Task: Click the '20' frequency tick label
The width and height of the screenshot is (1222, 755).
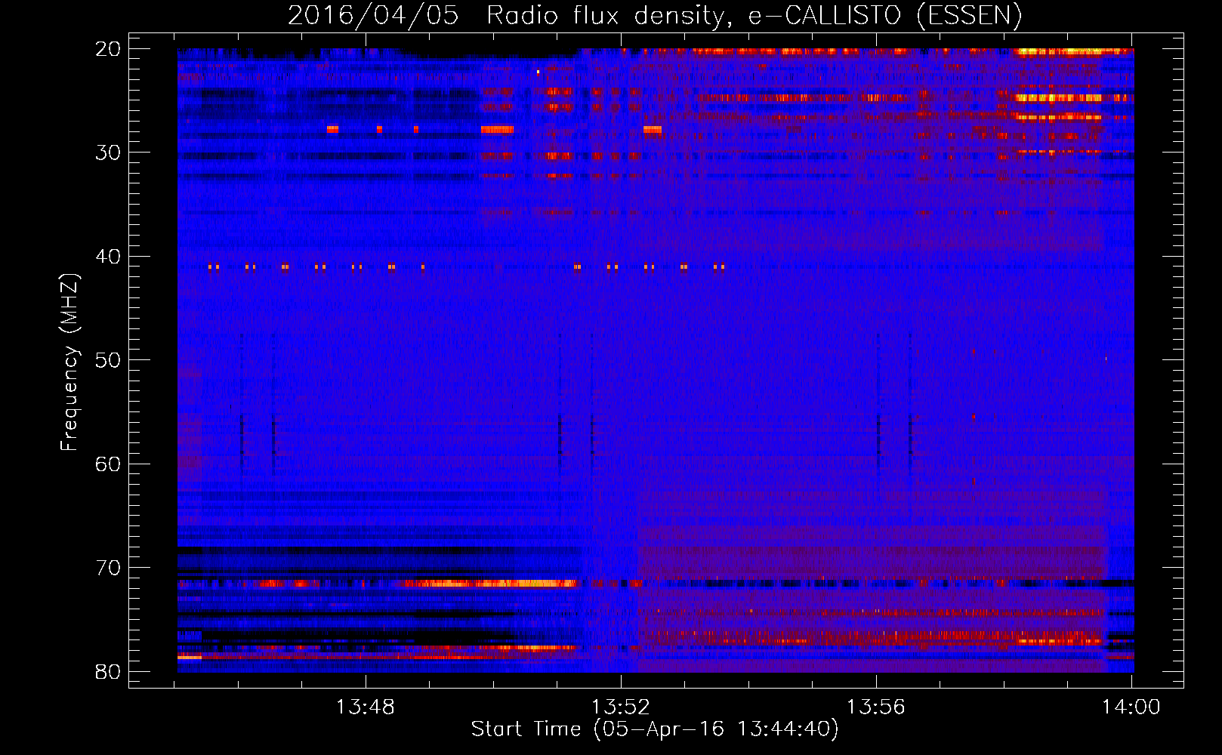Action: 109,49
